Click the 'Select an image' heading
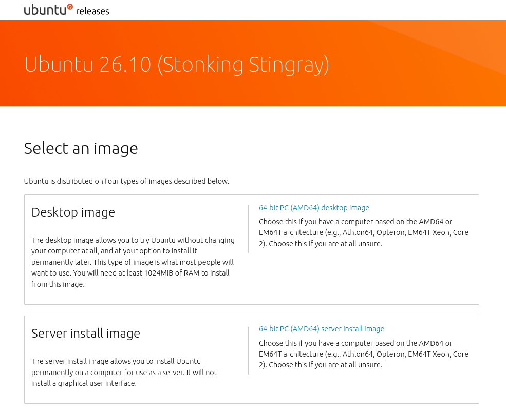 pyautogui.click(x=81, y=149)
